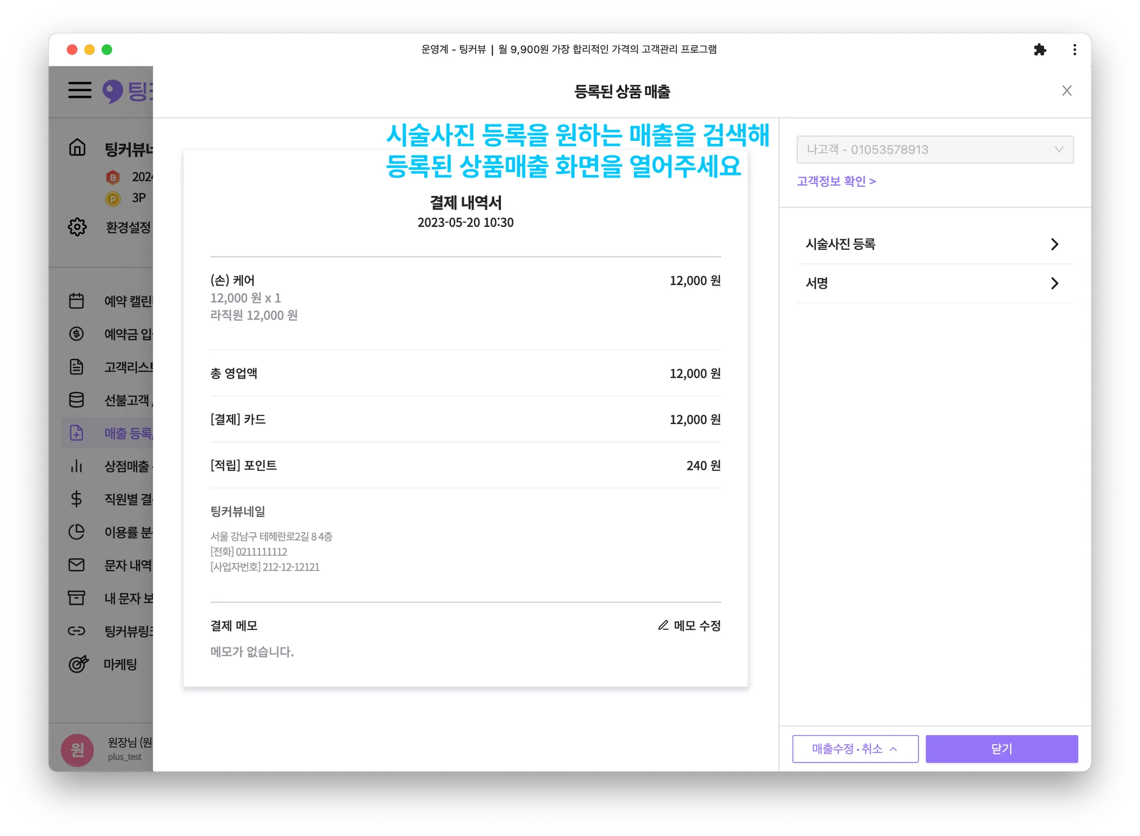Open browser three-dot menu
Image resolution: width=1140 pixels, height=836 pixels.
(x=1074, y=50)
